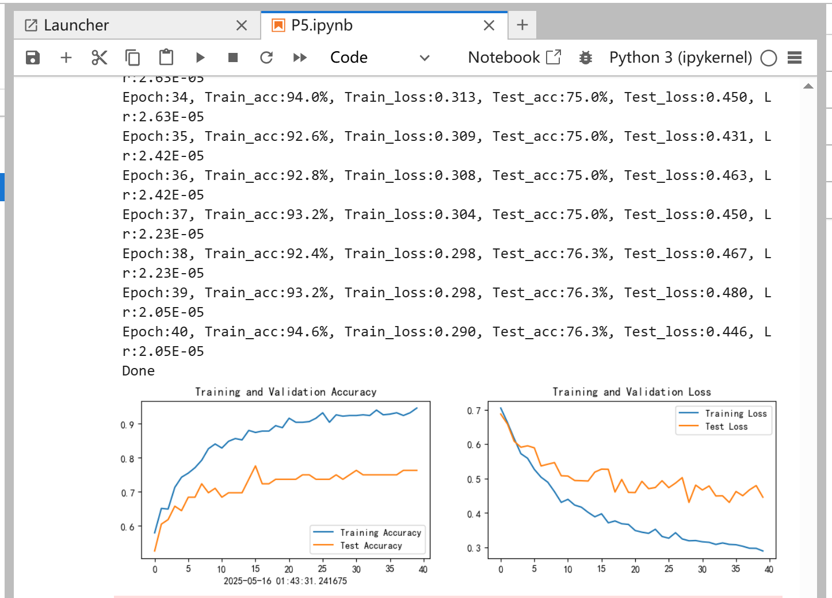Click the Test Loss legend entry

click(713, 427)
